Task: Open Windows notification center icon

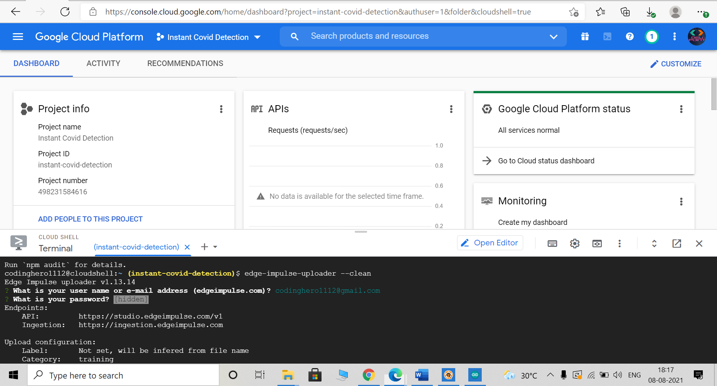Action: (x=698, y=375)
